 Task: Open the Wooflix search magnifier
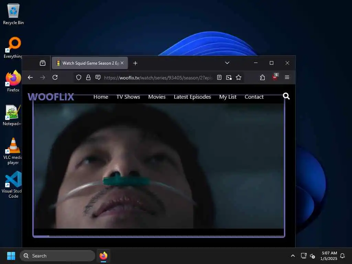tap(286, 96)
